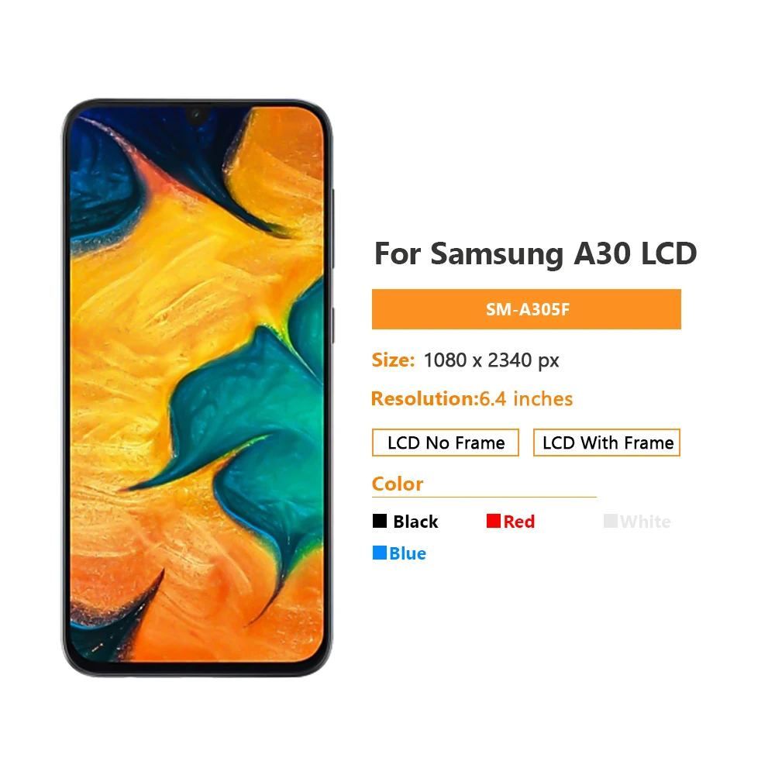775x775 pixels.
Task: Click the greyed-out White label
Action: [646, 522]
